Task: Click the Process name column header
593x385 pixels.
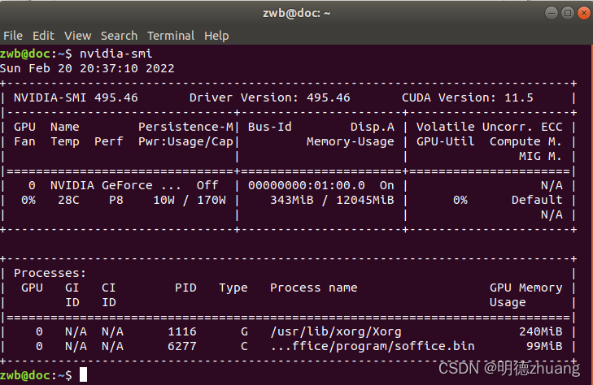Action: pyautogui.click(x=313, y=288)
